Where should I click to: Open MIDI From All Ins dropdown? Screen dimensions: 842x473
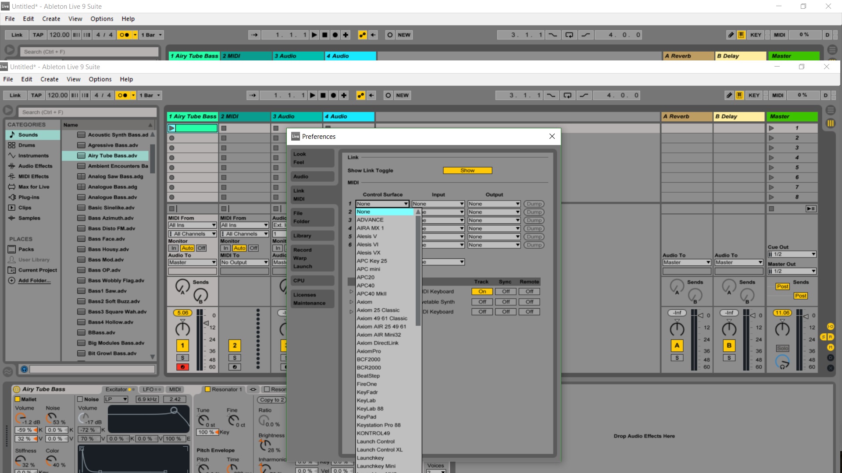pyautogui.click(x=192, y=225)
